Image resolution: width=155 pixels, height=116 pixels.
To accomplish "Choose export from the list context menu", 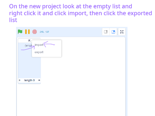I will 39,52.
